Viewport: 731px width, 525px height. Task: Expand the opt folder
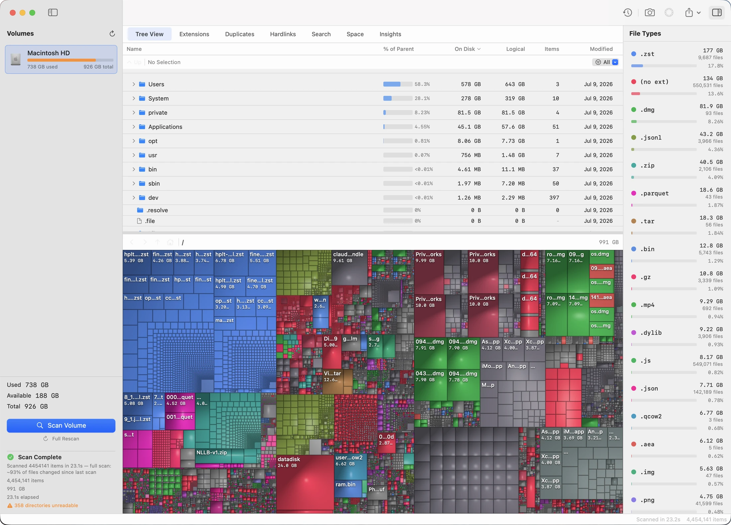pos(134,141)
